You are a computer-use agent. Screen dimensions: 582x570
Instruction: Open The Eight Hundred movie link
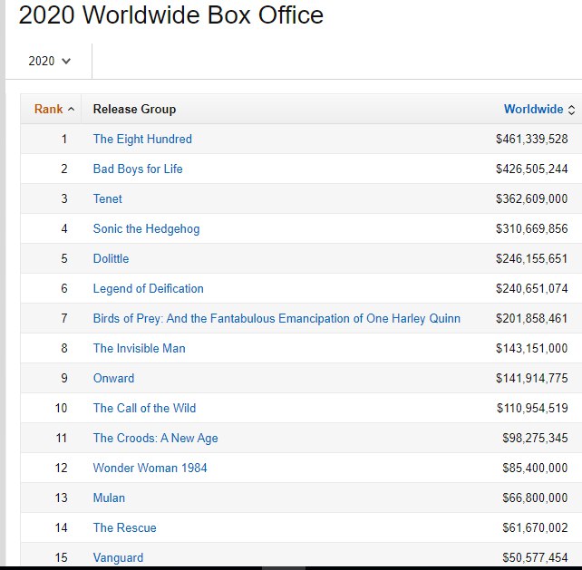click(x=142, y=140)
